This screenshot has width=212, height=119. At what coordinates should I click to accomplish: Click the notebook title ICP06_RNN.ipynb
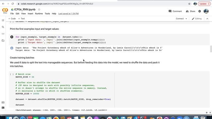click(25, 10)
